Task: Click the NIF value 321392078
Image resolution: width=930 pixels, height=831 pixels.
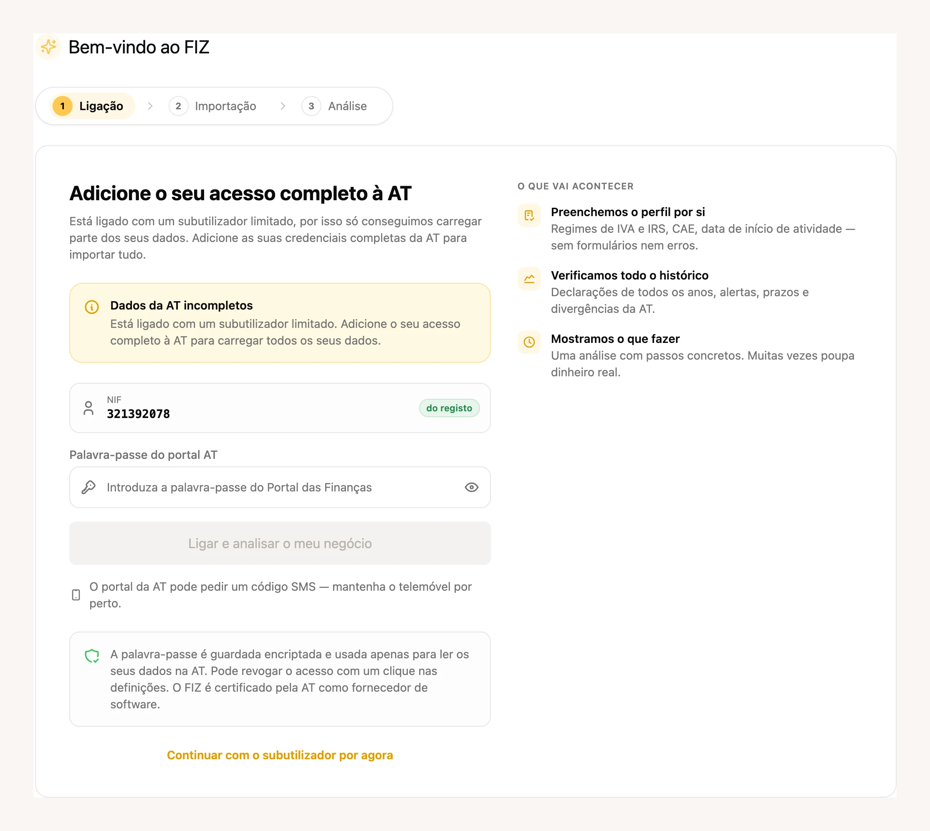Action: (139, 414)
